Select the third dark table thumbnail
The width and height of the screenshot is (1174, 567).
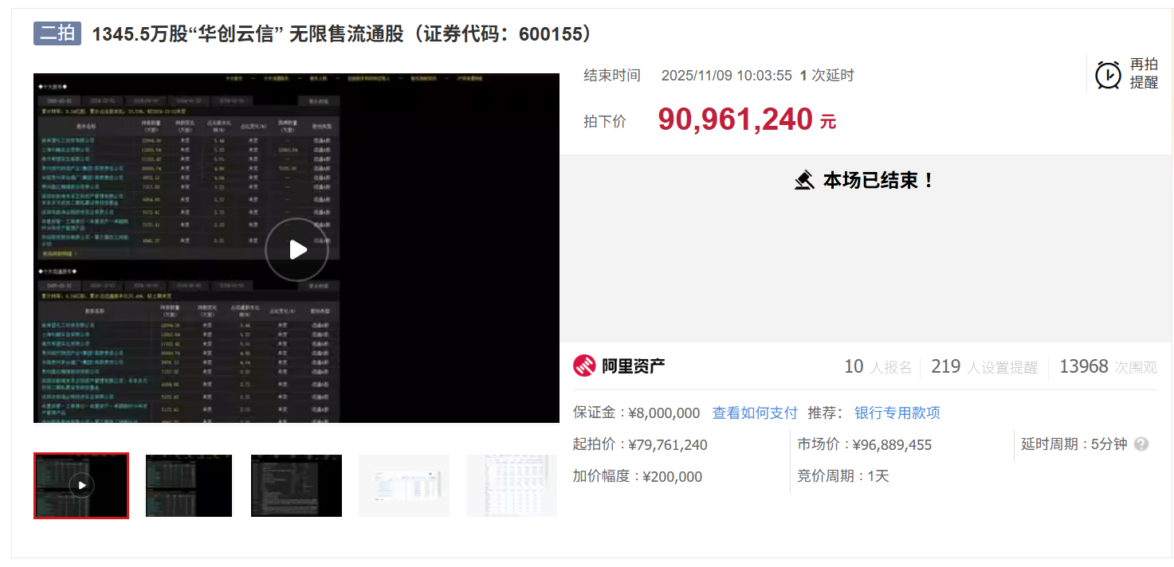(x=296, y=486)
